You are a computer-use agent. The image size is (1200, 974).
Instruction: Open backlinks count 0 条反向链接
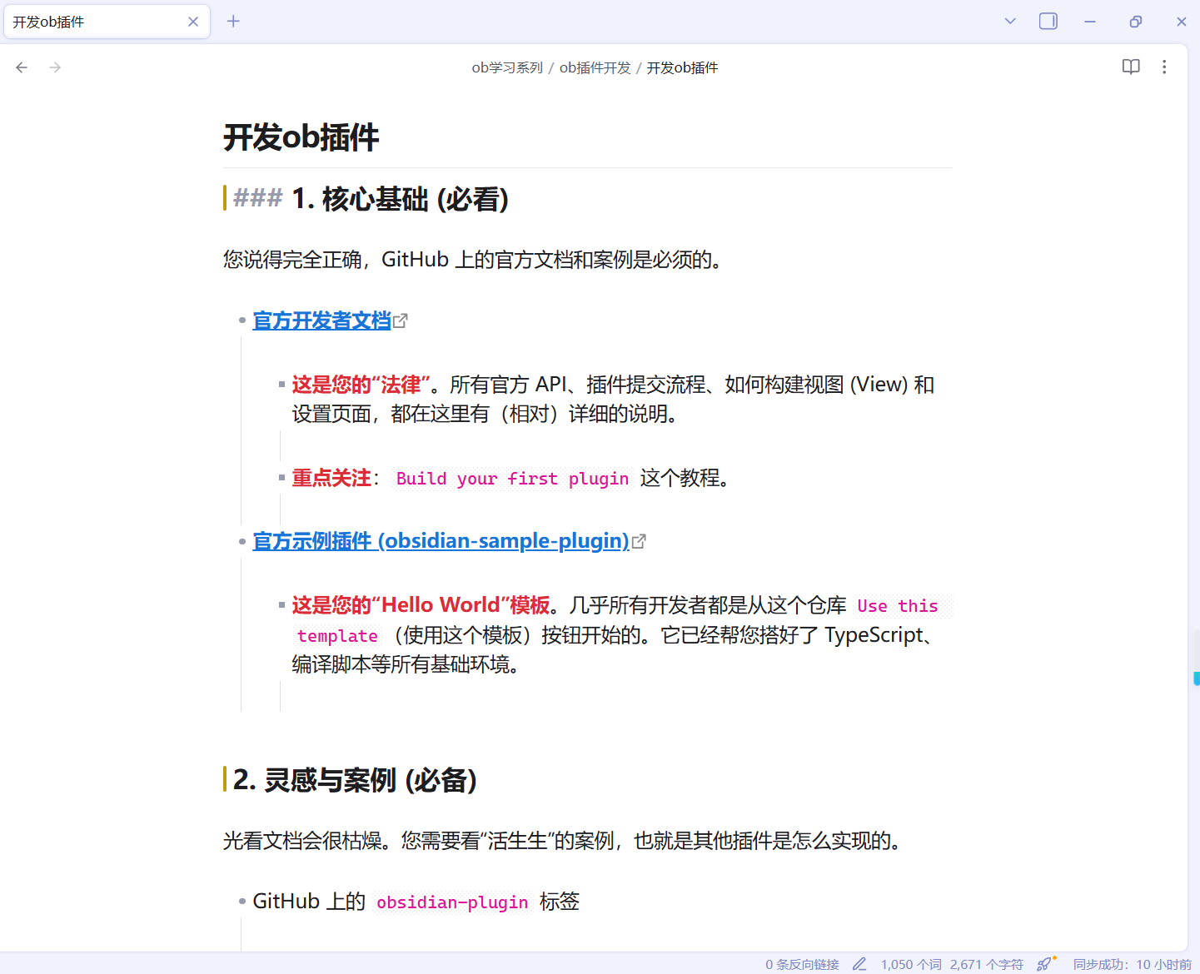tap(802, 964)
